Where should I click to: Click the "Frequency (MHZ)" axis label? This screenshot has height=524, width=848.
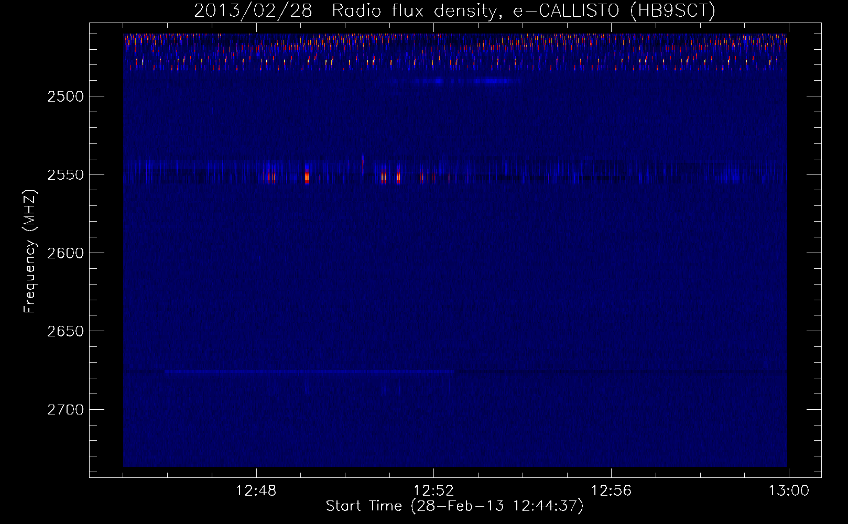click(x=30, y=252)
